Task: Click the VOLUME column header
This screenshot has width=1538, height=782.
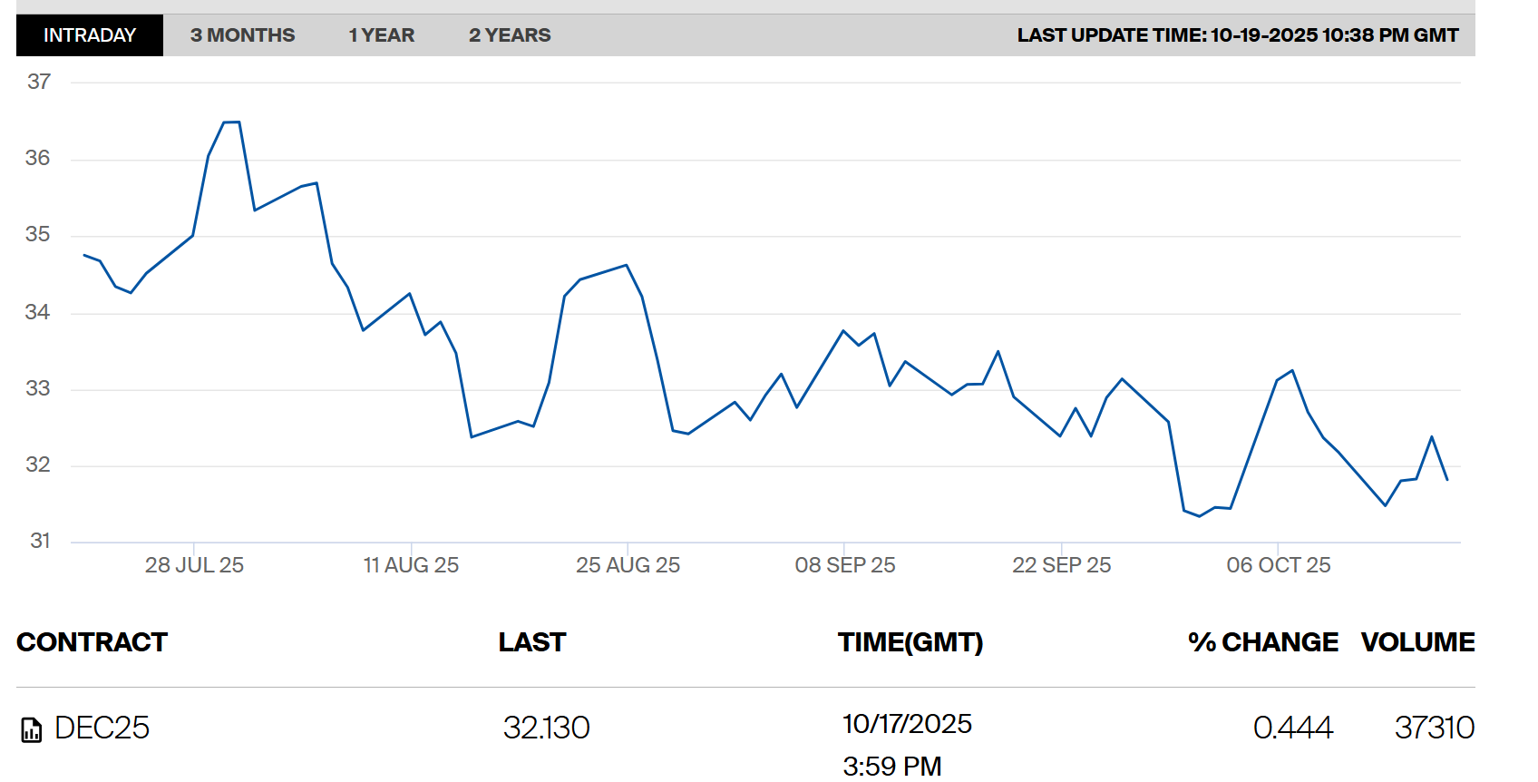Action: (x=1417, y=642)
